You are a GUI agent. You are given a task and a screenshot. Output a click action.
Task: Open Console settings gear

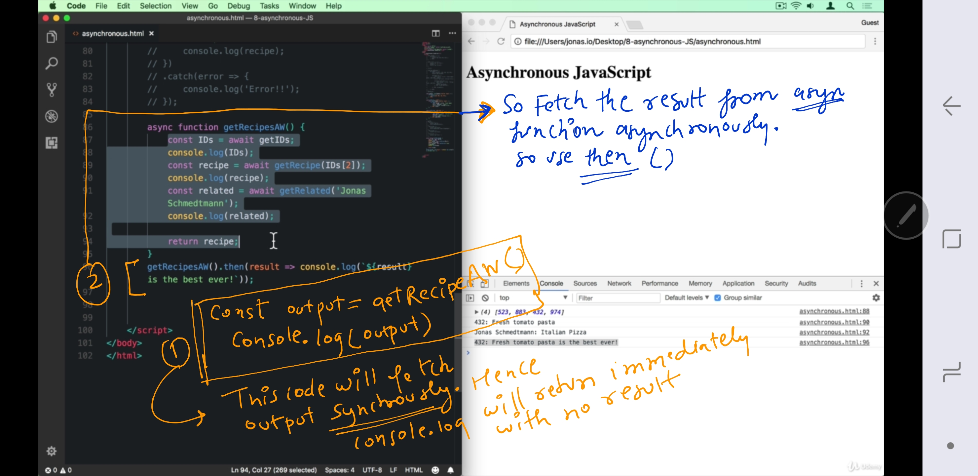[x=876, y=298]
